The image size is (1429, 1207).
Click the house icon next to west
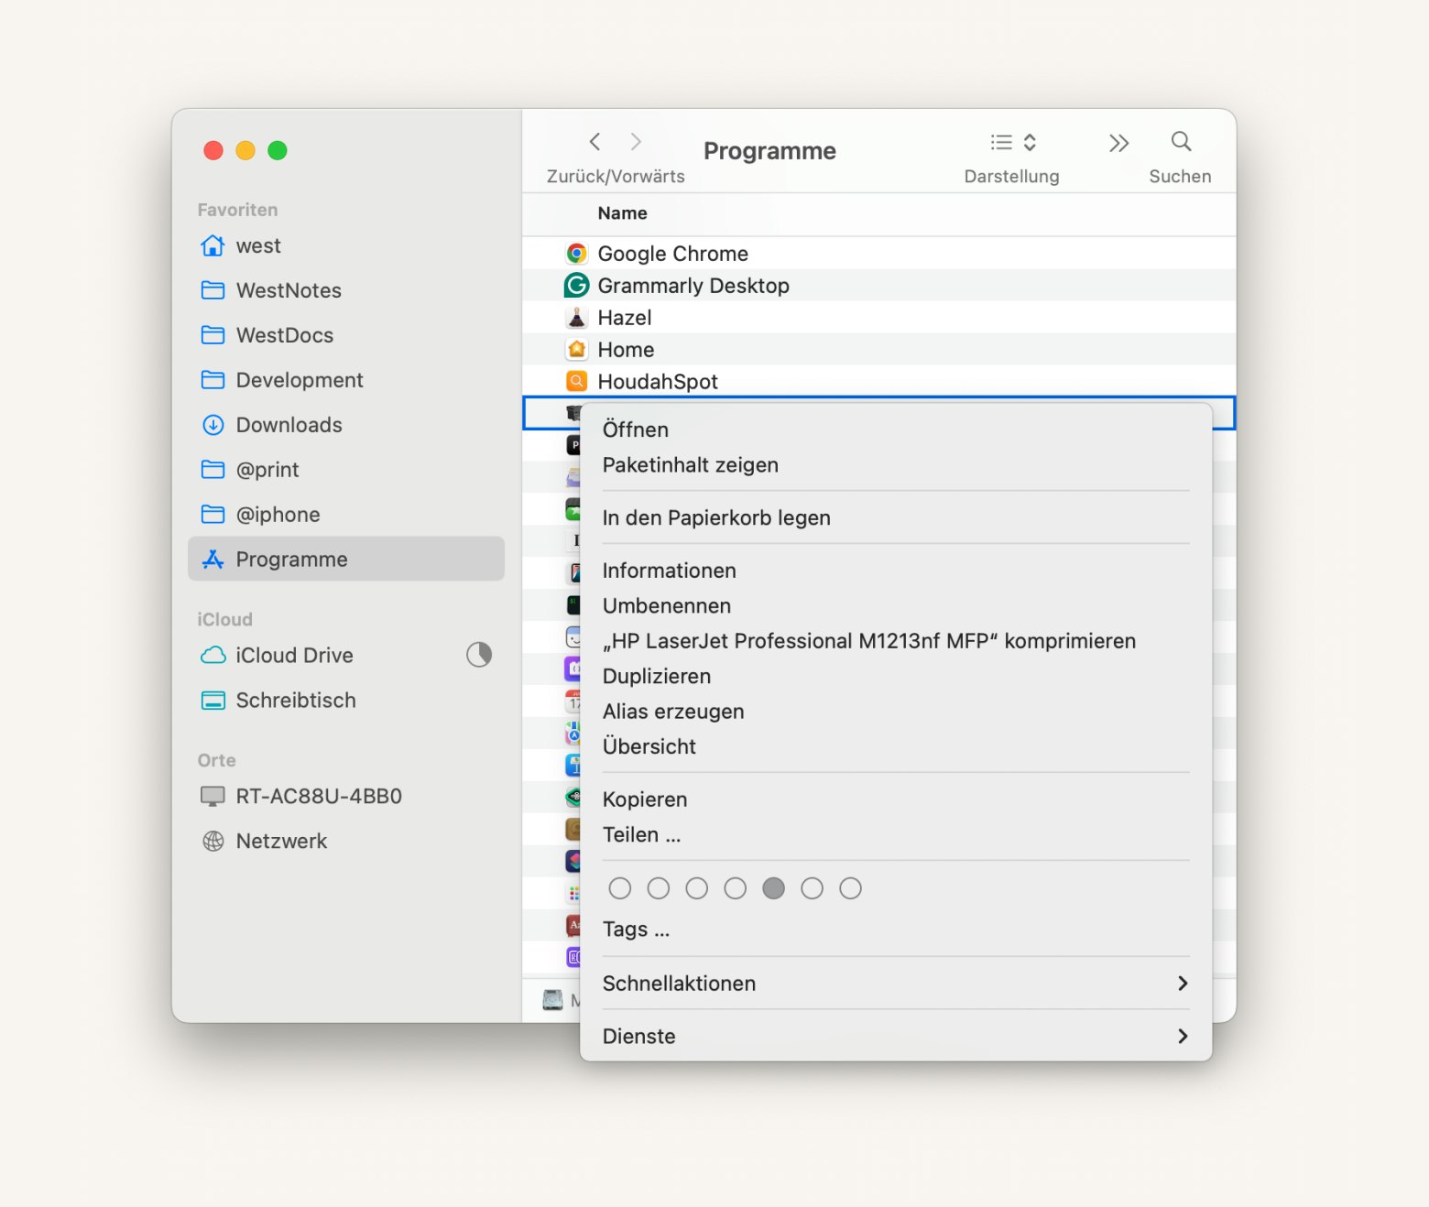pyautogui.click(x=213, y=245)
